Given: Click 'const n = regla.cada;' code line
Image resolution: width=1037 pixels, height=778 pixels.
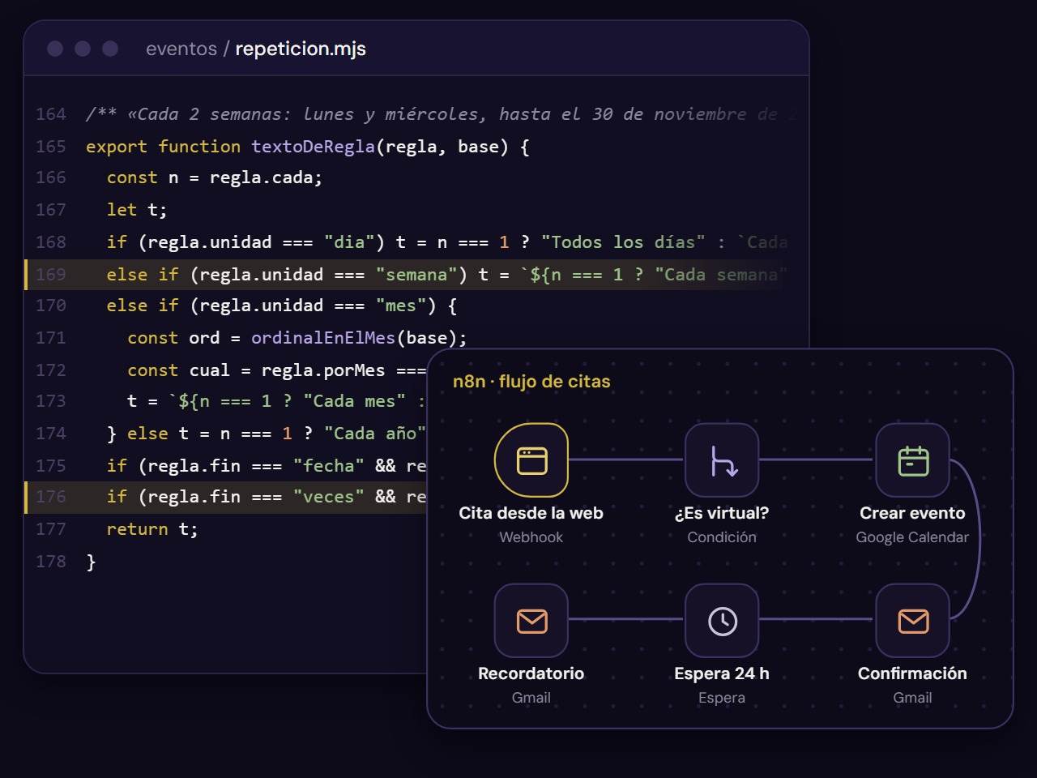Looking at the screenshot, I should 215,177.
